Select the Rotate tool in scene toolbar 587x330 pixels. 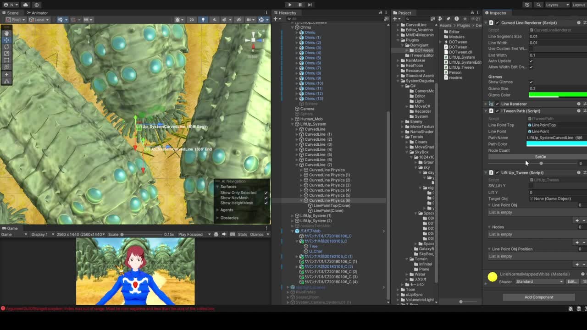(x=6, y=47)
